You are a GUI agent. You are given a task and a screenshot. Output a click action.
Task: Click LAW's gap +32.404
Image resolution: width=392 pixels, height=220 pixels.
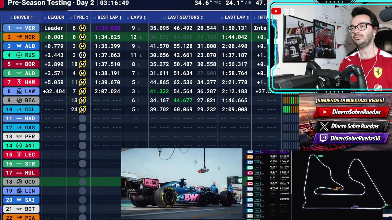[54, 91]
